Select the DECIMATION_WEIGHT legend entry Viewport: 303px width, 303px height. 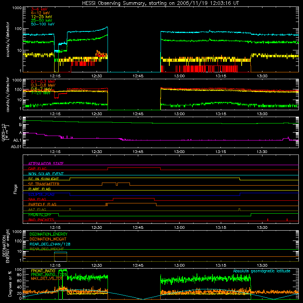pos(48,239)
